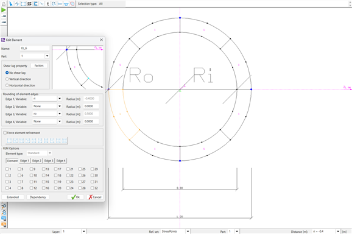Click the rectangular selection frame tool
The image size is (352, 234).
pos(23,4)
